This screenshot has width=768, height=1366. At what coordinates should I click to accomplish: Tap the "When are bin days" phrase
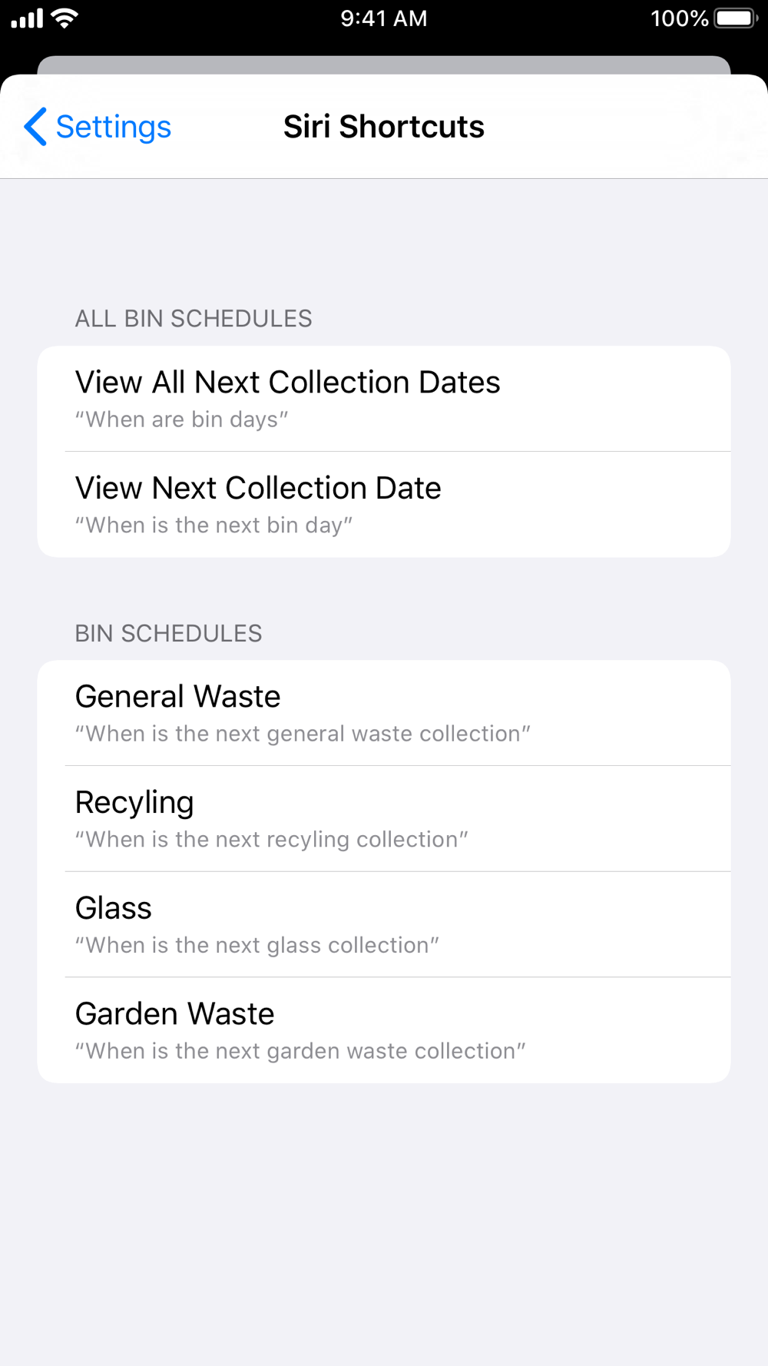coord(181,419)
